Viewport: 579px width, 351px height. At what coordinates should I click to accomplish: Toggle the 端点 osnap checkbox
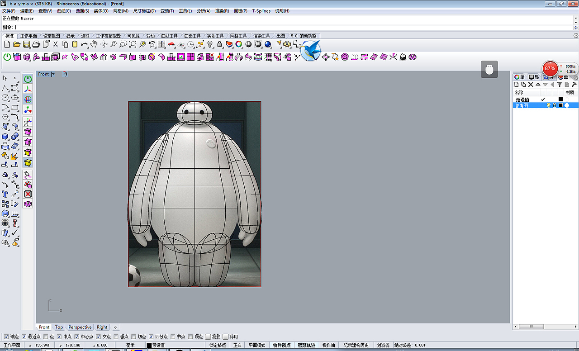coord(6,337)
